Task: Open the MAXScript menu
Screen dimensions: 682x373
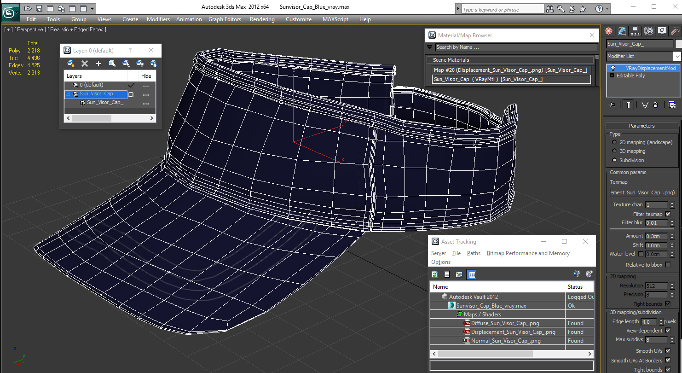Action: (x=336, y=19)
